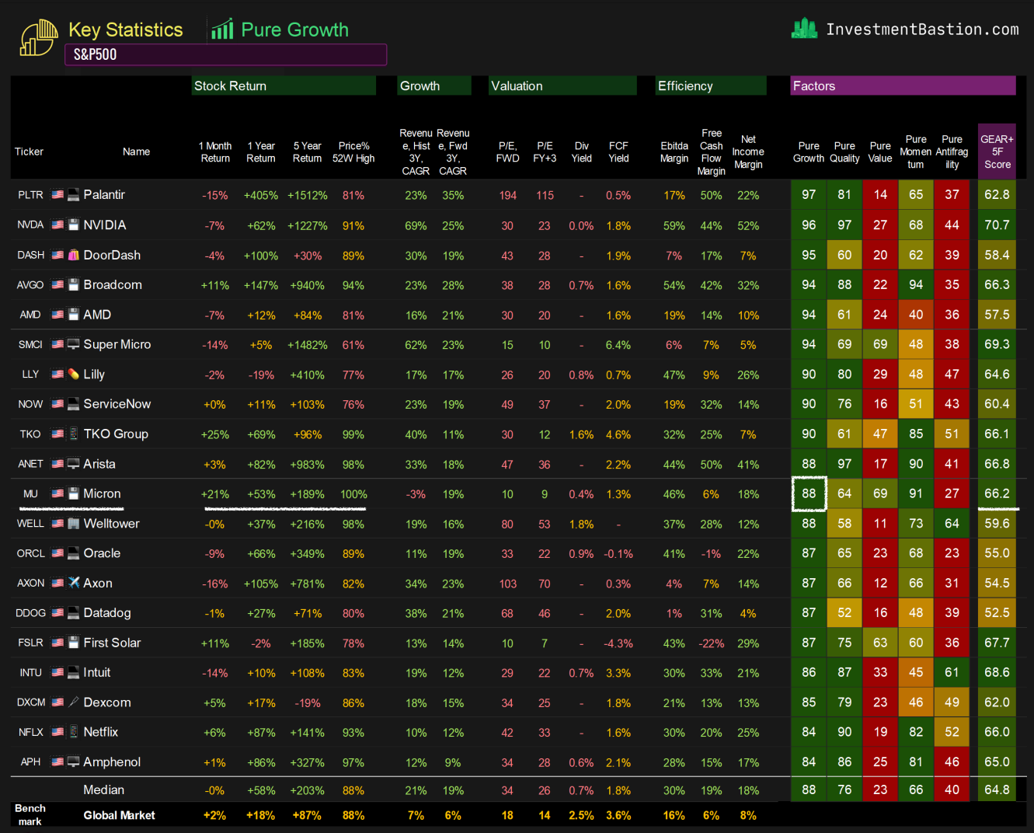Click First Solar's -4.3% FCF yield
Screen dimensions: 1034x833
618,643
